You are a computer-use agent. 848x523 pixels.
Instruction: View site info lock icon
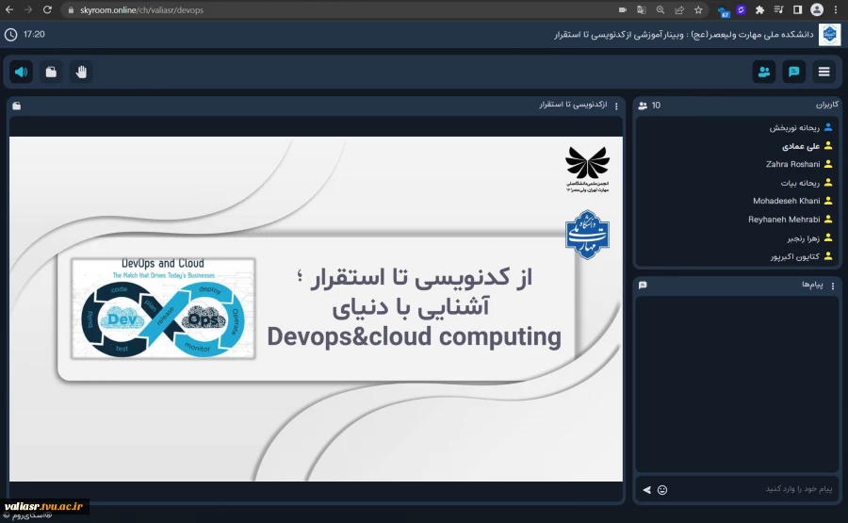coord(71,10)
